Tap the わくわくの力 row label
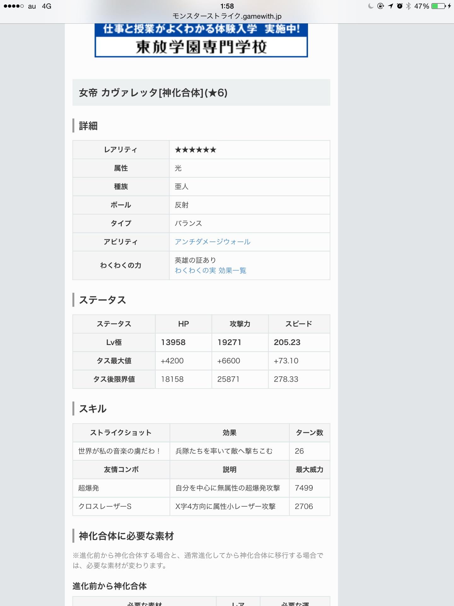The image size is (454, 606). coord(121,265)
